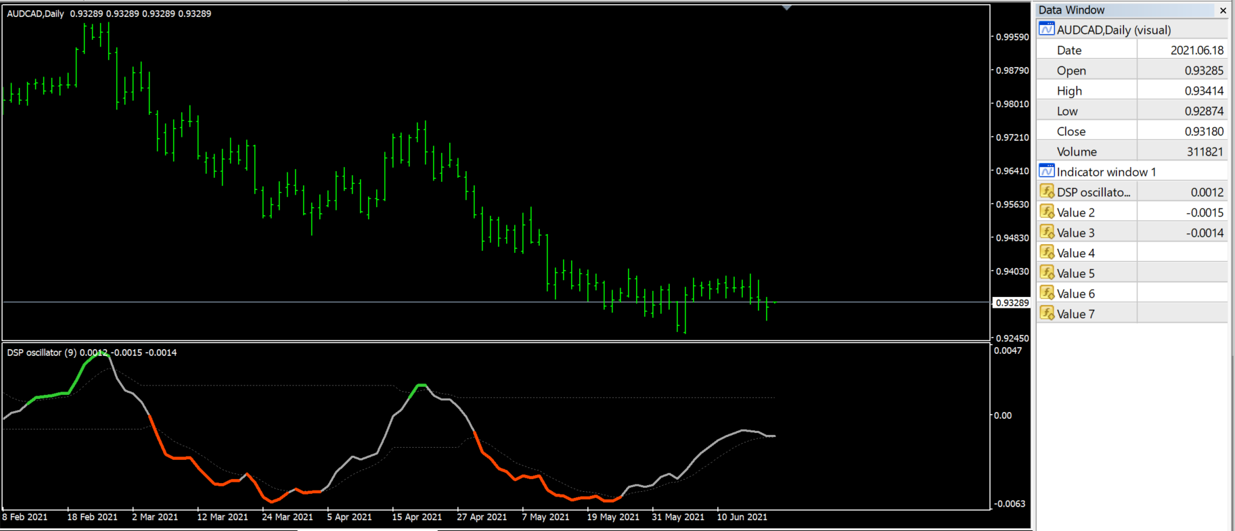Click the DSP oscillator value 0.0012
The image size is (1235, 531).
coord(1207,192)
